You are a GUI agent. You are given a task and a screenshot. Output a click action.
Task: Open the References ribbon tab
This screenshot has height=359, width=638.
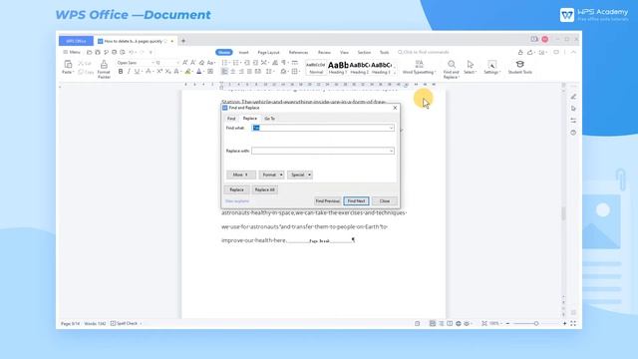tap(298, 52)
